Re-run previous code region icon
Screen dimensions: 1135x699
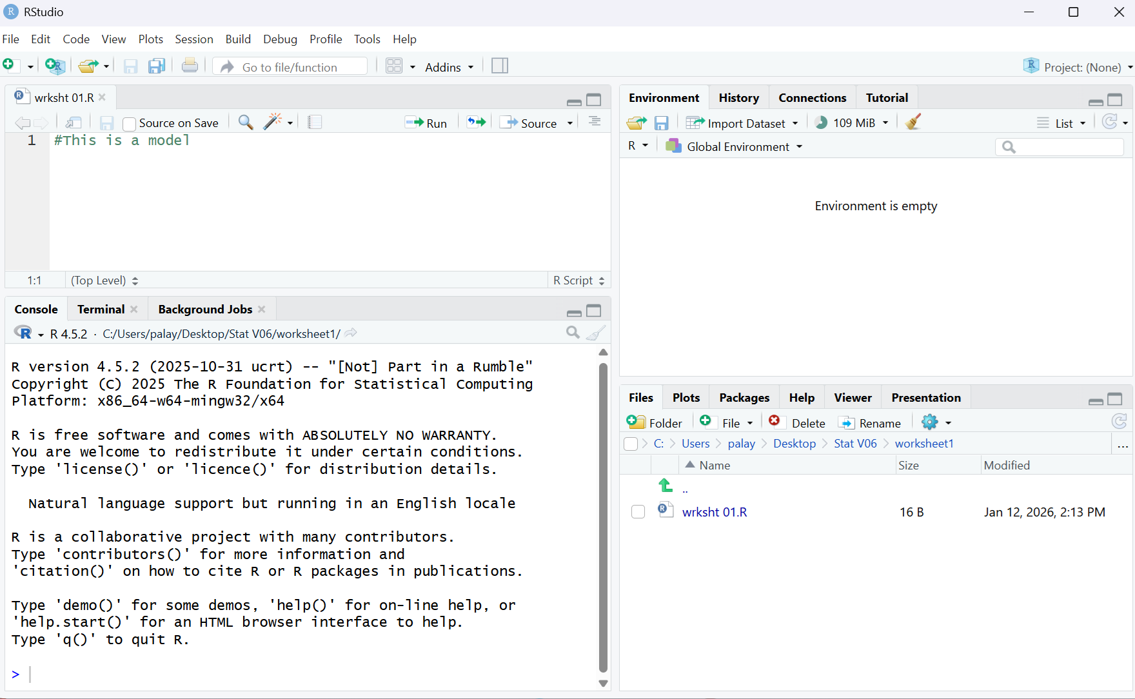(476, 122)
